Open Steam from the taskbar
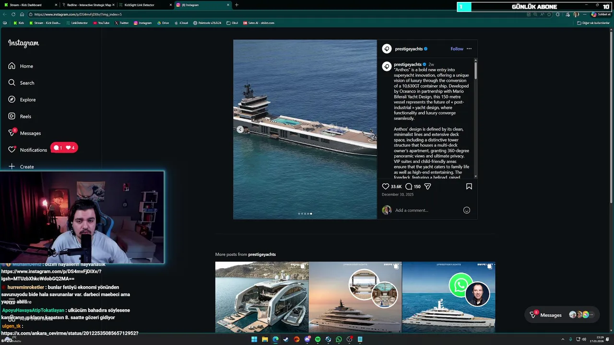The height and width of the screenshot is (345, 614). point(286,339)
